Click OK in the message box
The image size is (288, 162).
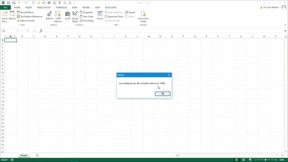point(162,94)
